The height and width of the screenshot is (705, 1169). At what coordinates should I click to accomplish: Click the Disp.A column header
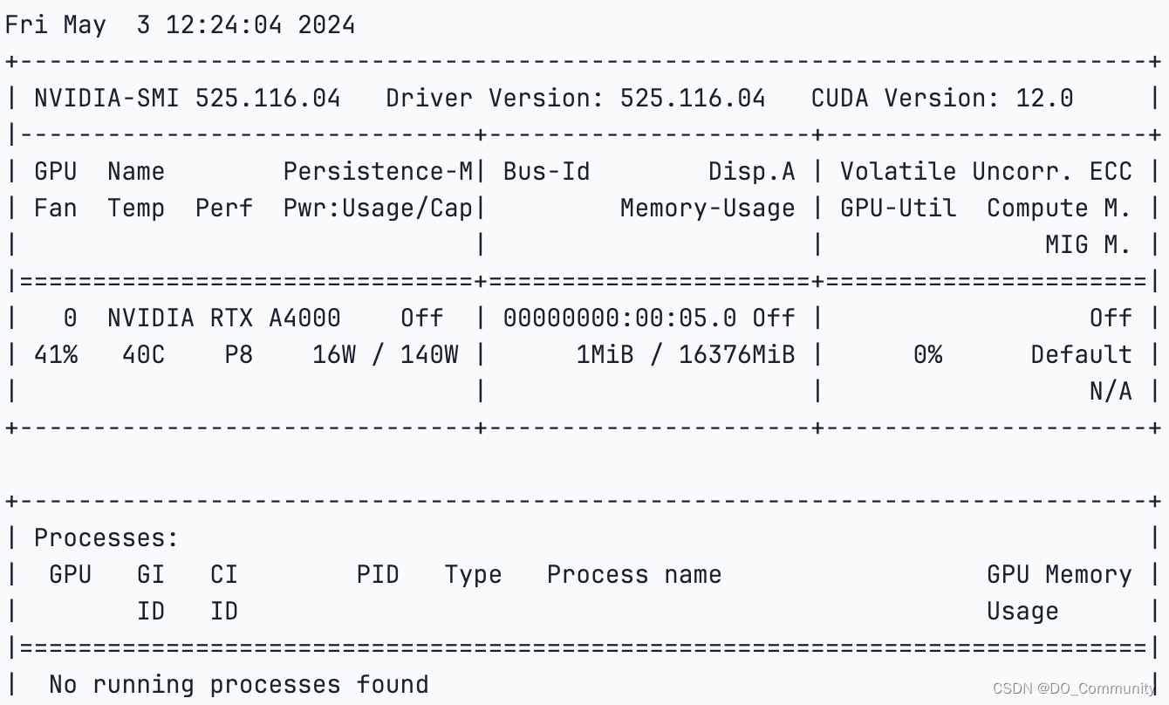(x=752, y=171)
